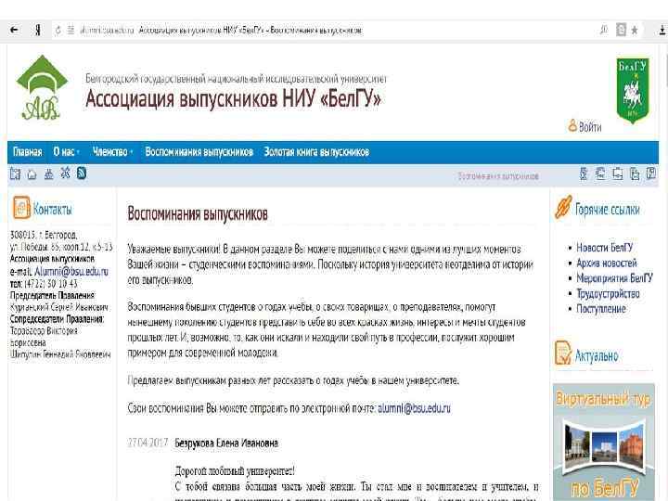Click the gray breadcrumb Воспоминания выпускников

click(498, 176)
